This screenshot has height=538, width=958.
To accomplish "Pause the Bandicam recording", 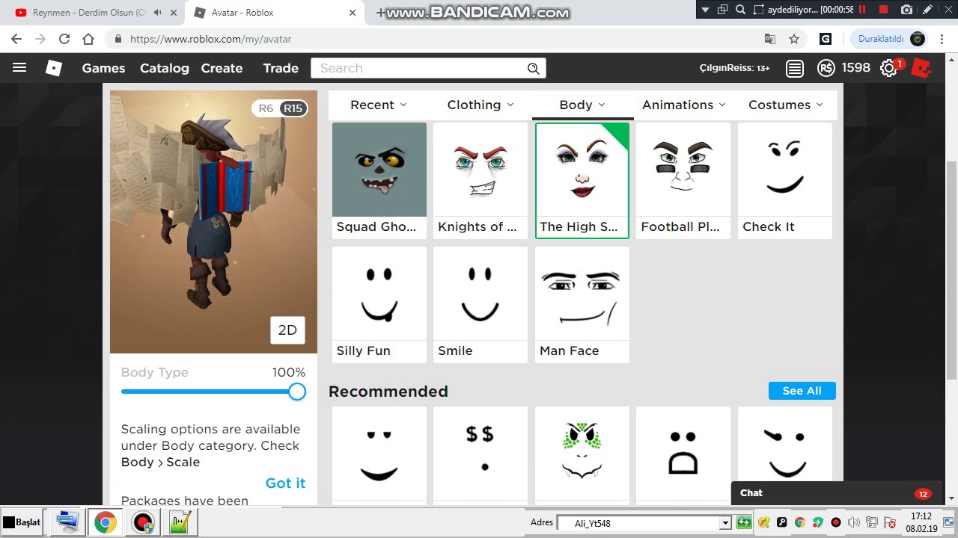I will tap(862, 10).
